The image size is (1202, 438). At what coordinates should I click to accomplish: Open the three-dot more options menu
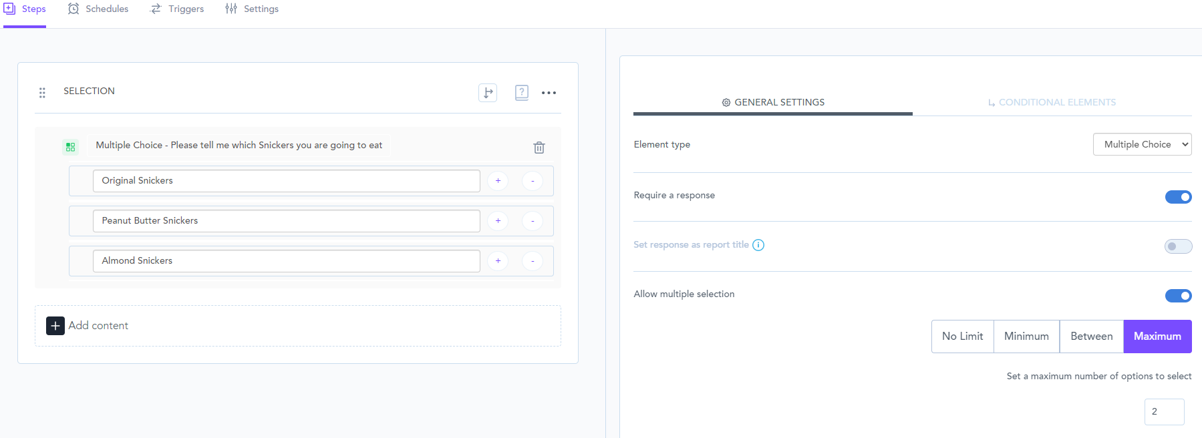pos(549,93)
